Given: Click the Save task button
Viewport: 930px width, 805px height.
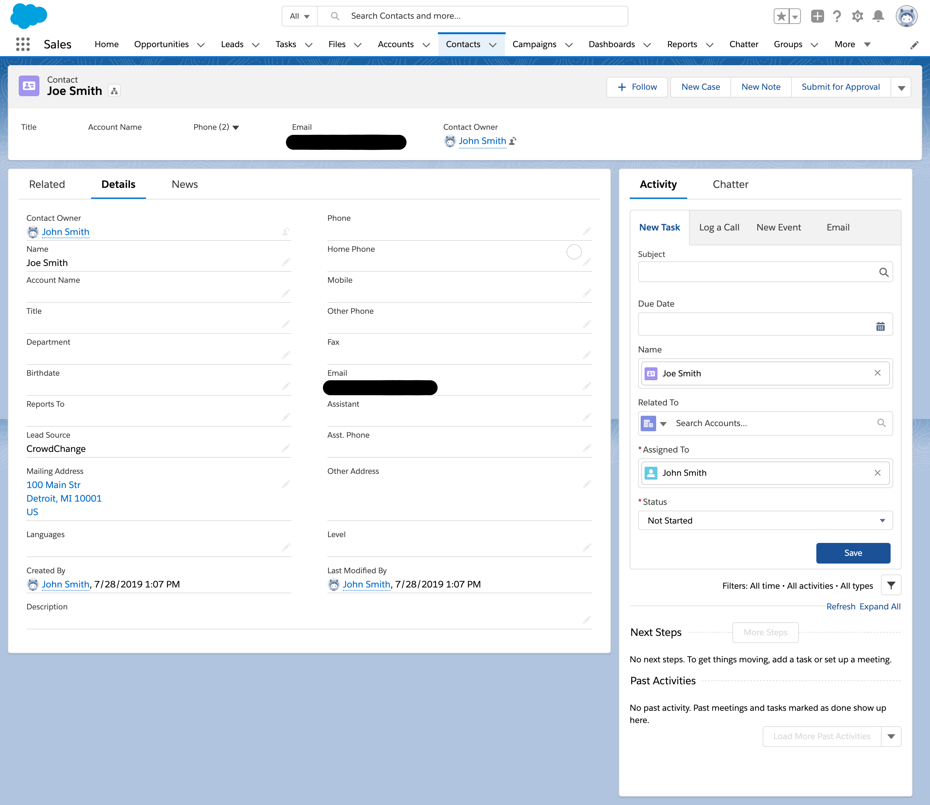Looking at the screenshot, I should pos(853,553).
